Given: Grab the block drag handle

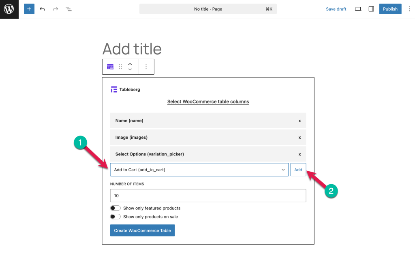Looking at the screenshot, I should pos(120,67).
